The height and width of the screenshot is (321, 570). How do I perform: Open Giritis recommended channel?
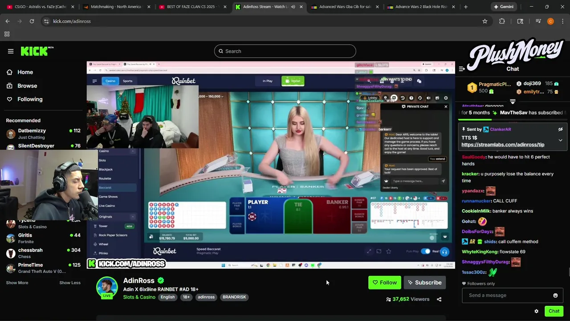(x=43, y=238)
